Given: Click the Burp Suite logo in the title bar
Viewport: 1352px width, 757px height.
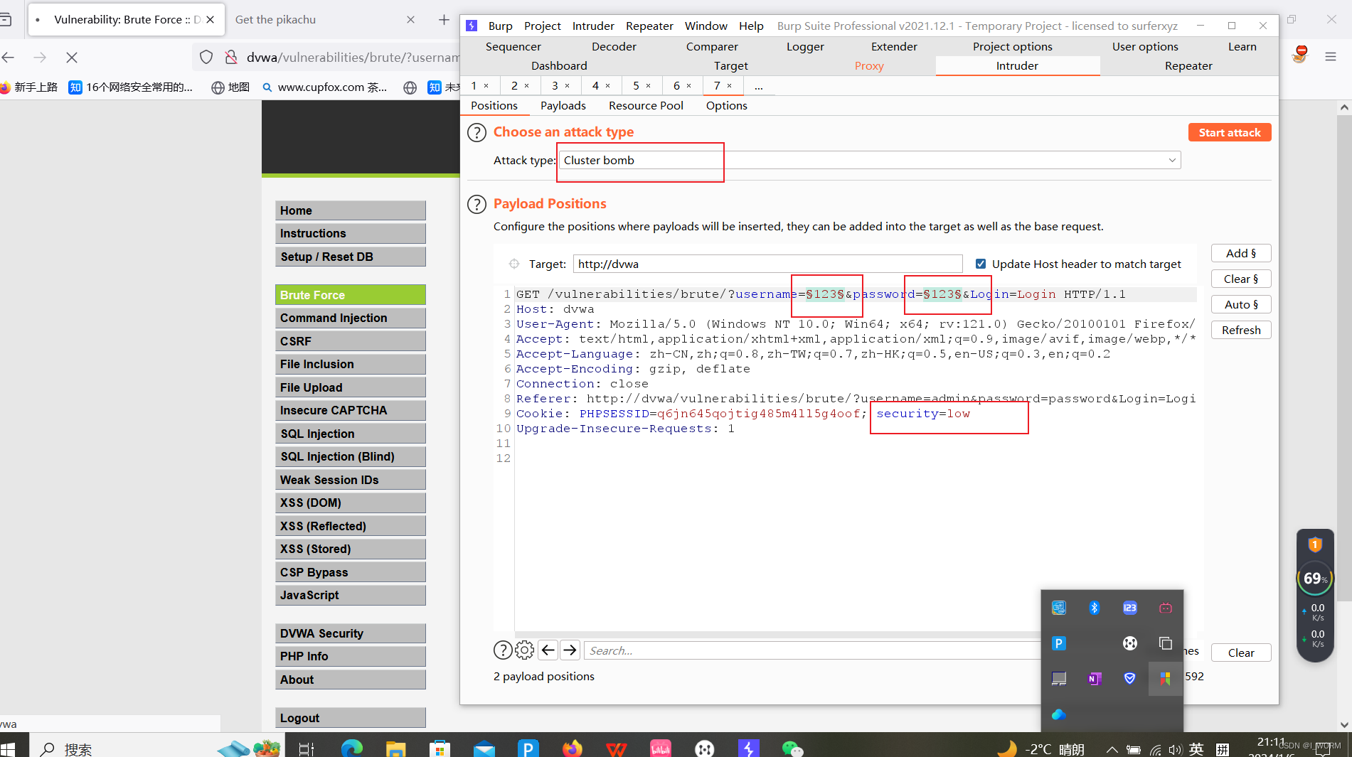Looking at the screenshot, I should pyautogui.click(x=472, y=26).
